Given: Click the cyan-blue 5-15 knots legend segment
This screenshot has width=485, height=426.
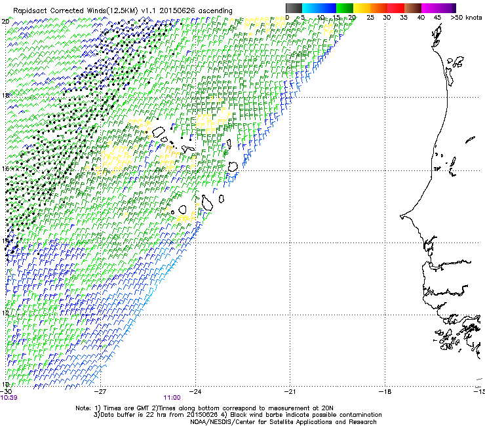Looking at the screenshot, I should click(319, 8).
